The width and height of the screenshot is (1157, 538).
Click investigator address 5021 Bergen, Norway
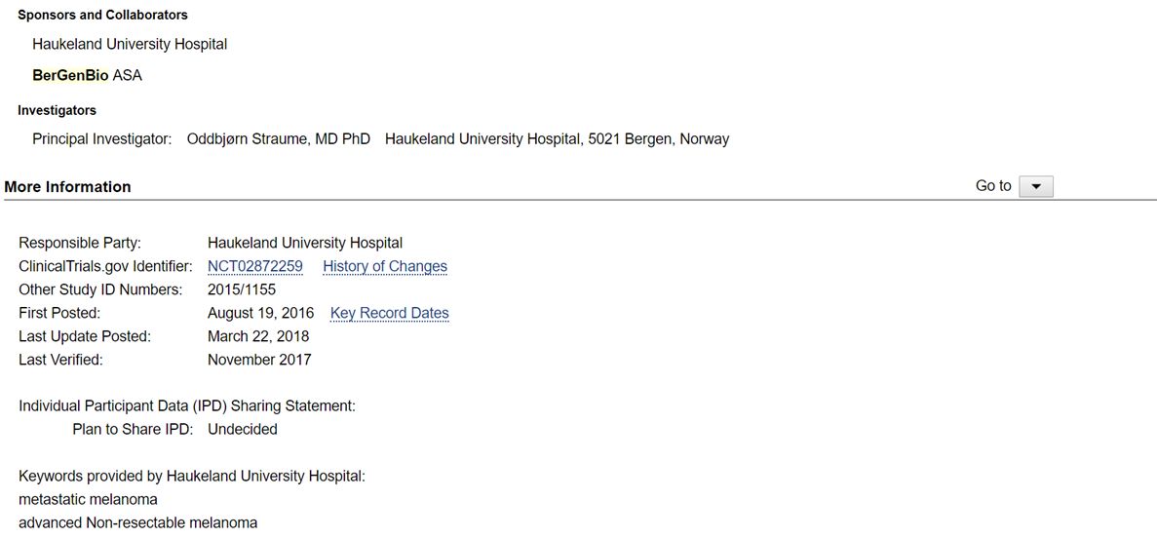(x=659, y=138)
